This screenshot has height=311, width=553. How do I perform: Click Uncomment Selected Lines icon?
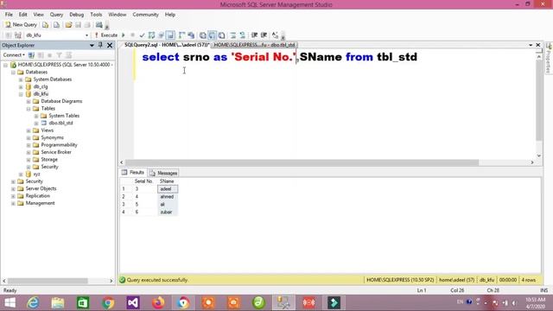pyautogui.click(x=242, y=35)
